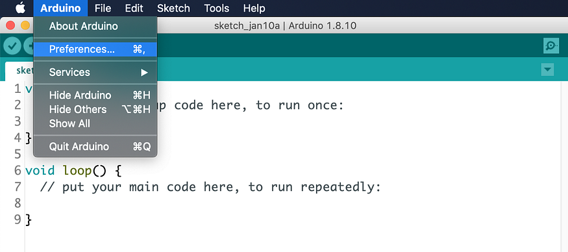
Task: Click the 'void loop() {' code line
Action: [x=73, y=170]
